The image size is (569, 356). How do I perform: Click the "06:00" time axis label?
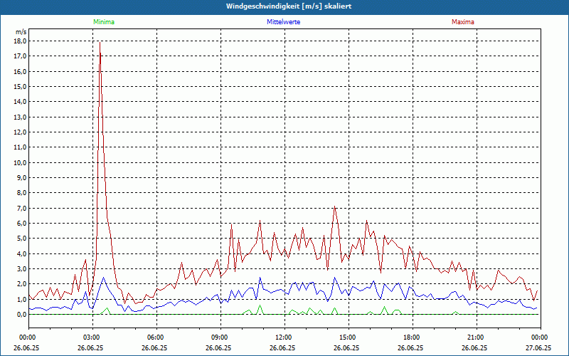tap(154, 337)
